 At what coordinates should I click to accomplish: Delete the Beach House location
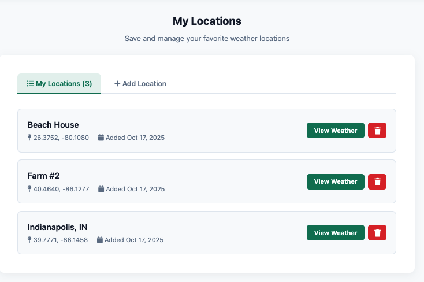click(x=377, y=131)
